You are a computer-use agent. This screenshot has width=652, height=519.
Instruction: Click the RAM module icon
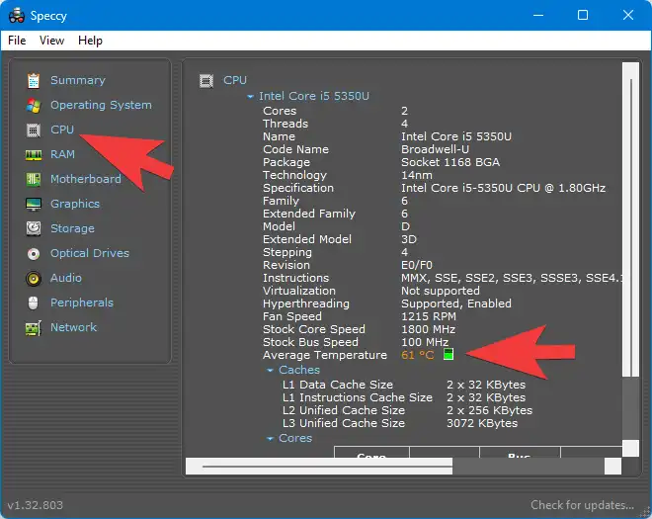pos(34,155)
